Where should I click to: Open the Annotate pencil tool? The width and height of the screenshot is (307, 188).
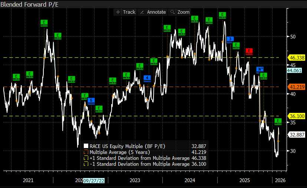[152, 12]
